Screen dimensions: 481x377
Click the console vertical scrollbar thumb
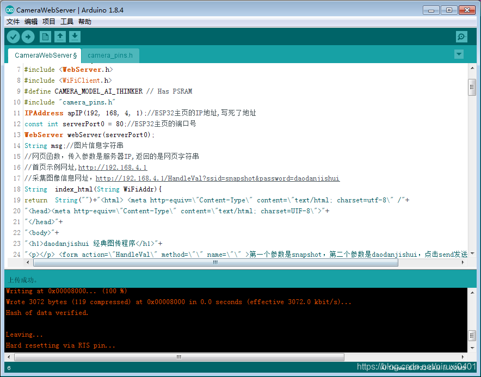[472, 336]
